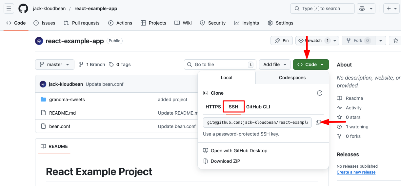This screenshot has width=401, height=186.
Task: Download ZIP of the repository
Action: 222,161
